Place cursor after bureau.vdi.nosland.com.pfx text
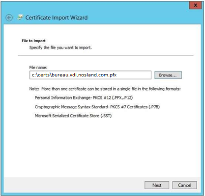Screen dimensions: 205x196 click(117, 75)
